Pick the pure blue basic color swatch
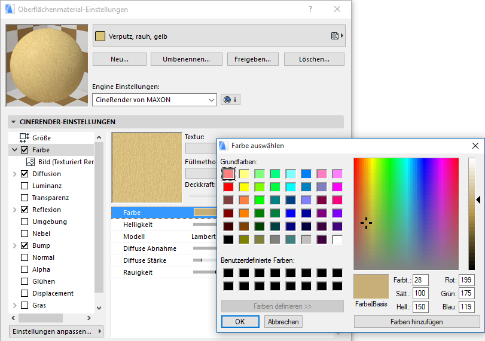 (x=291, y=213)
